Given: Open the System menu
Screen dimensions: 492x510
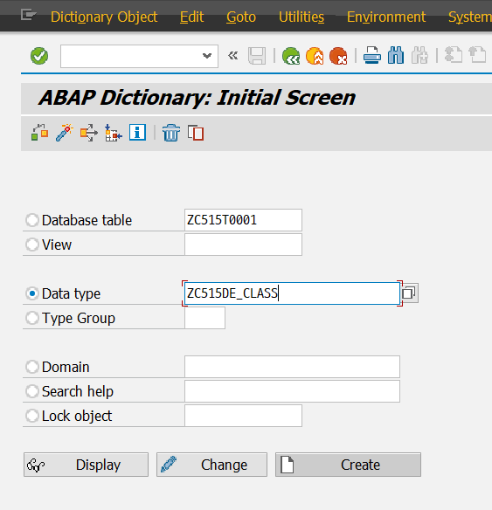Looking at the screenshot, I should [x=470, y=17].
